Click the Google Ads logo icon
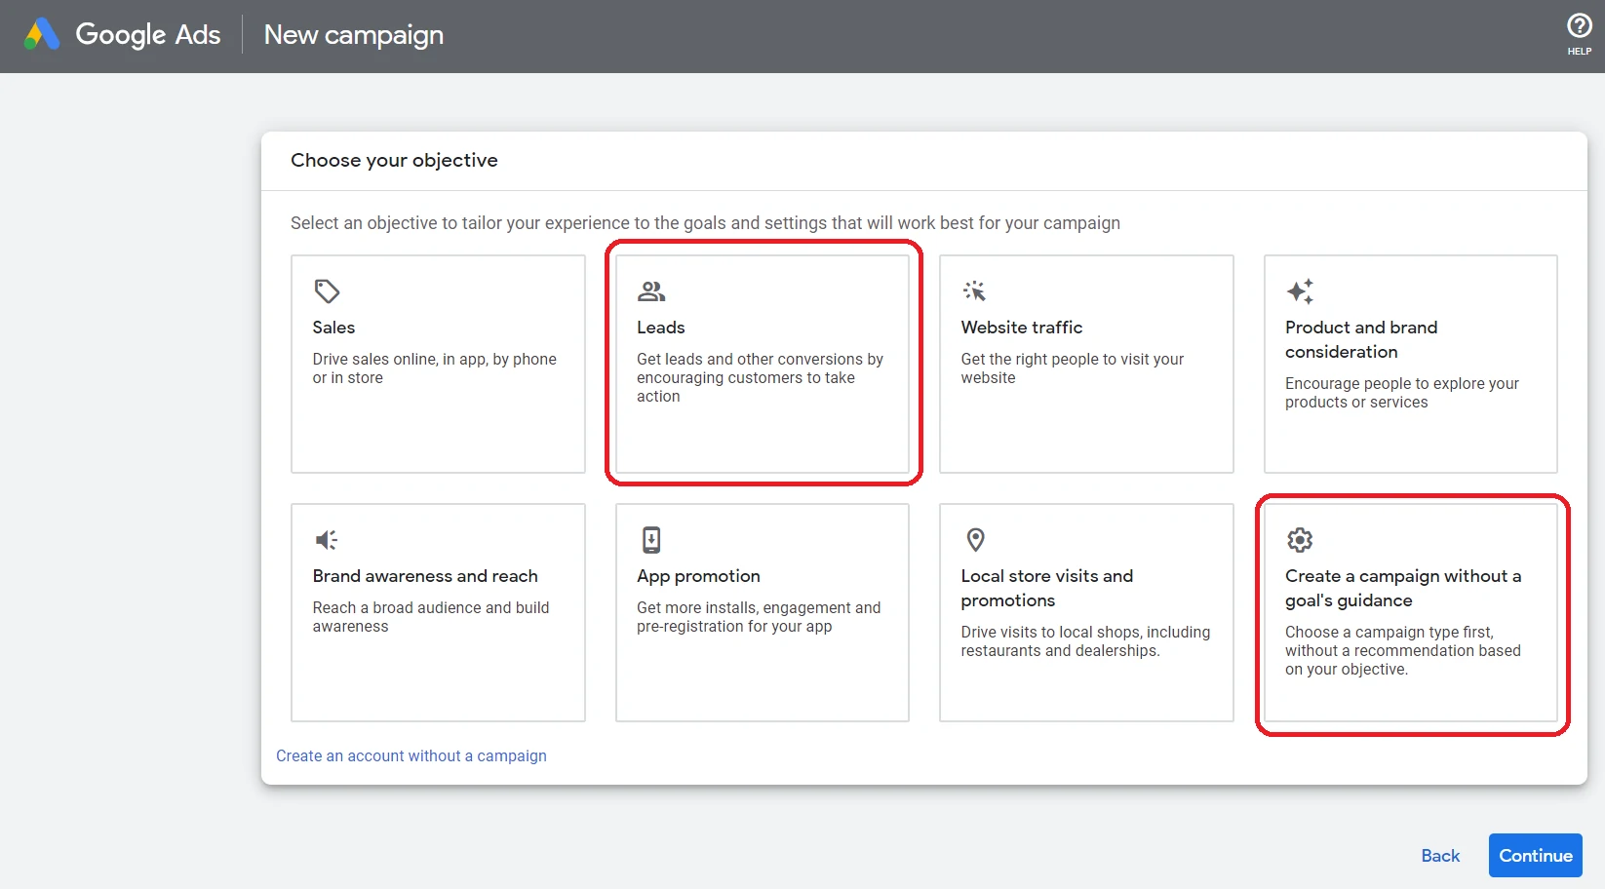 (42, 34)
